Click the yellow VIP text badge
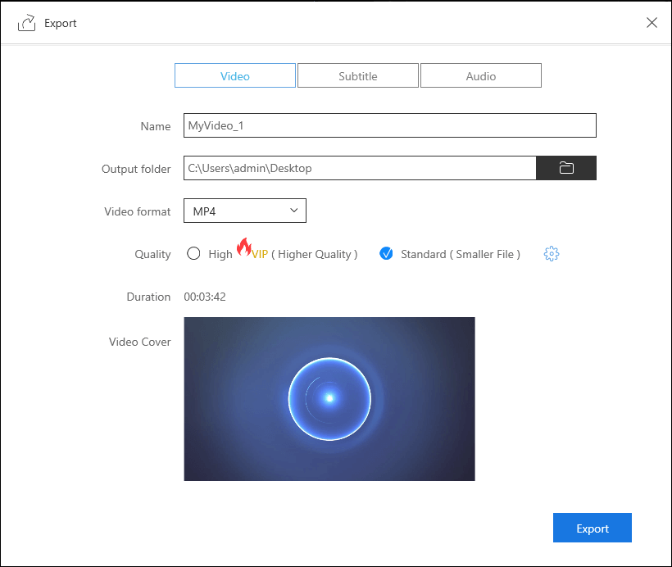672x567 pixels. [x=260, y=254]
